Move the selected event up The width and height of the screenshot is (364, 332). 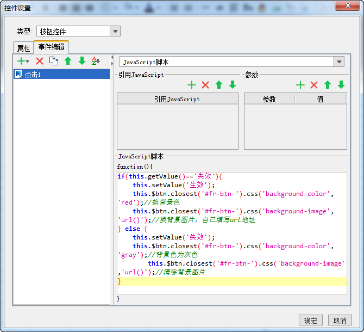pyautogui.click(x=68, y=61)
